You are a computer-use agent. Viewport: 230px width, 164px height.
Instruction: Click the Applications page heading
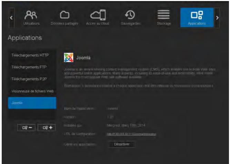[25, 38]
